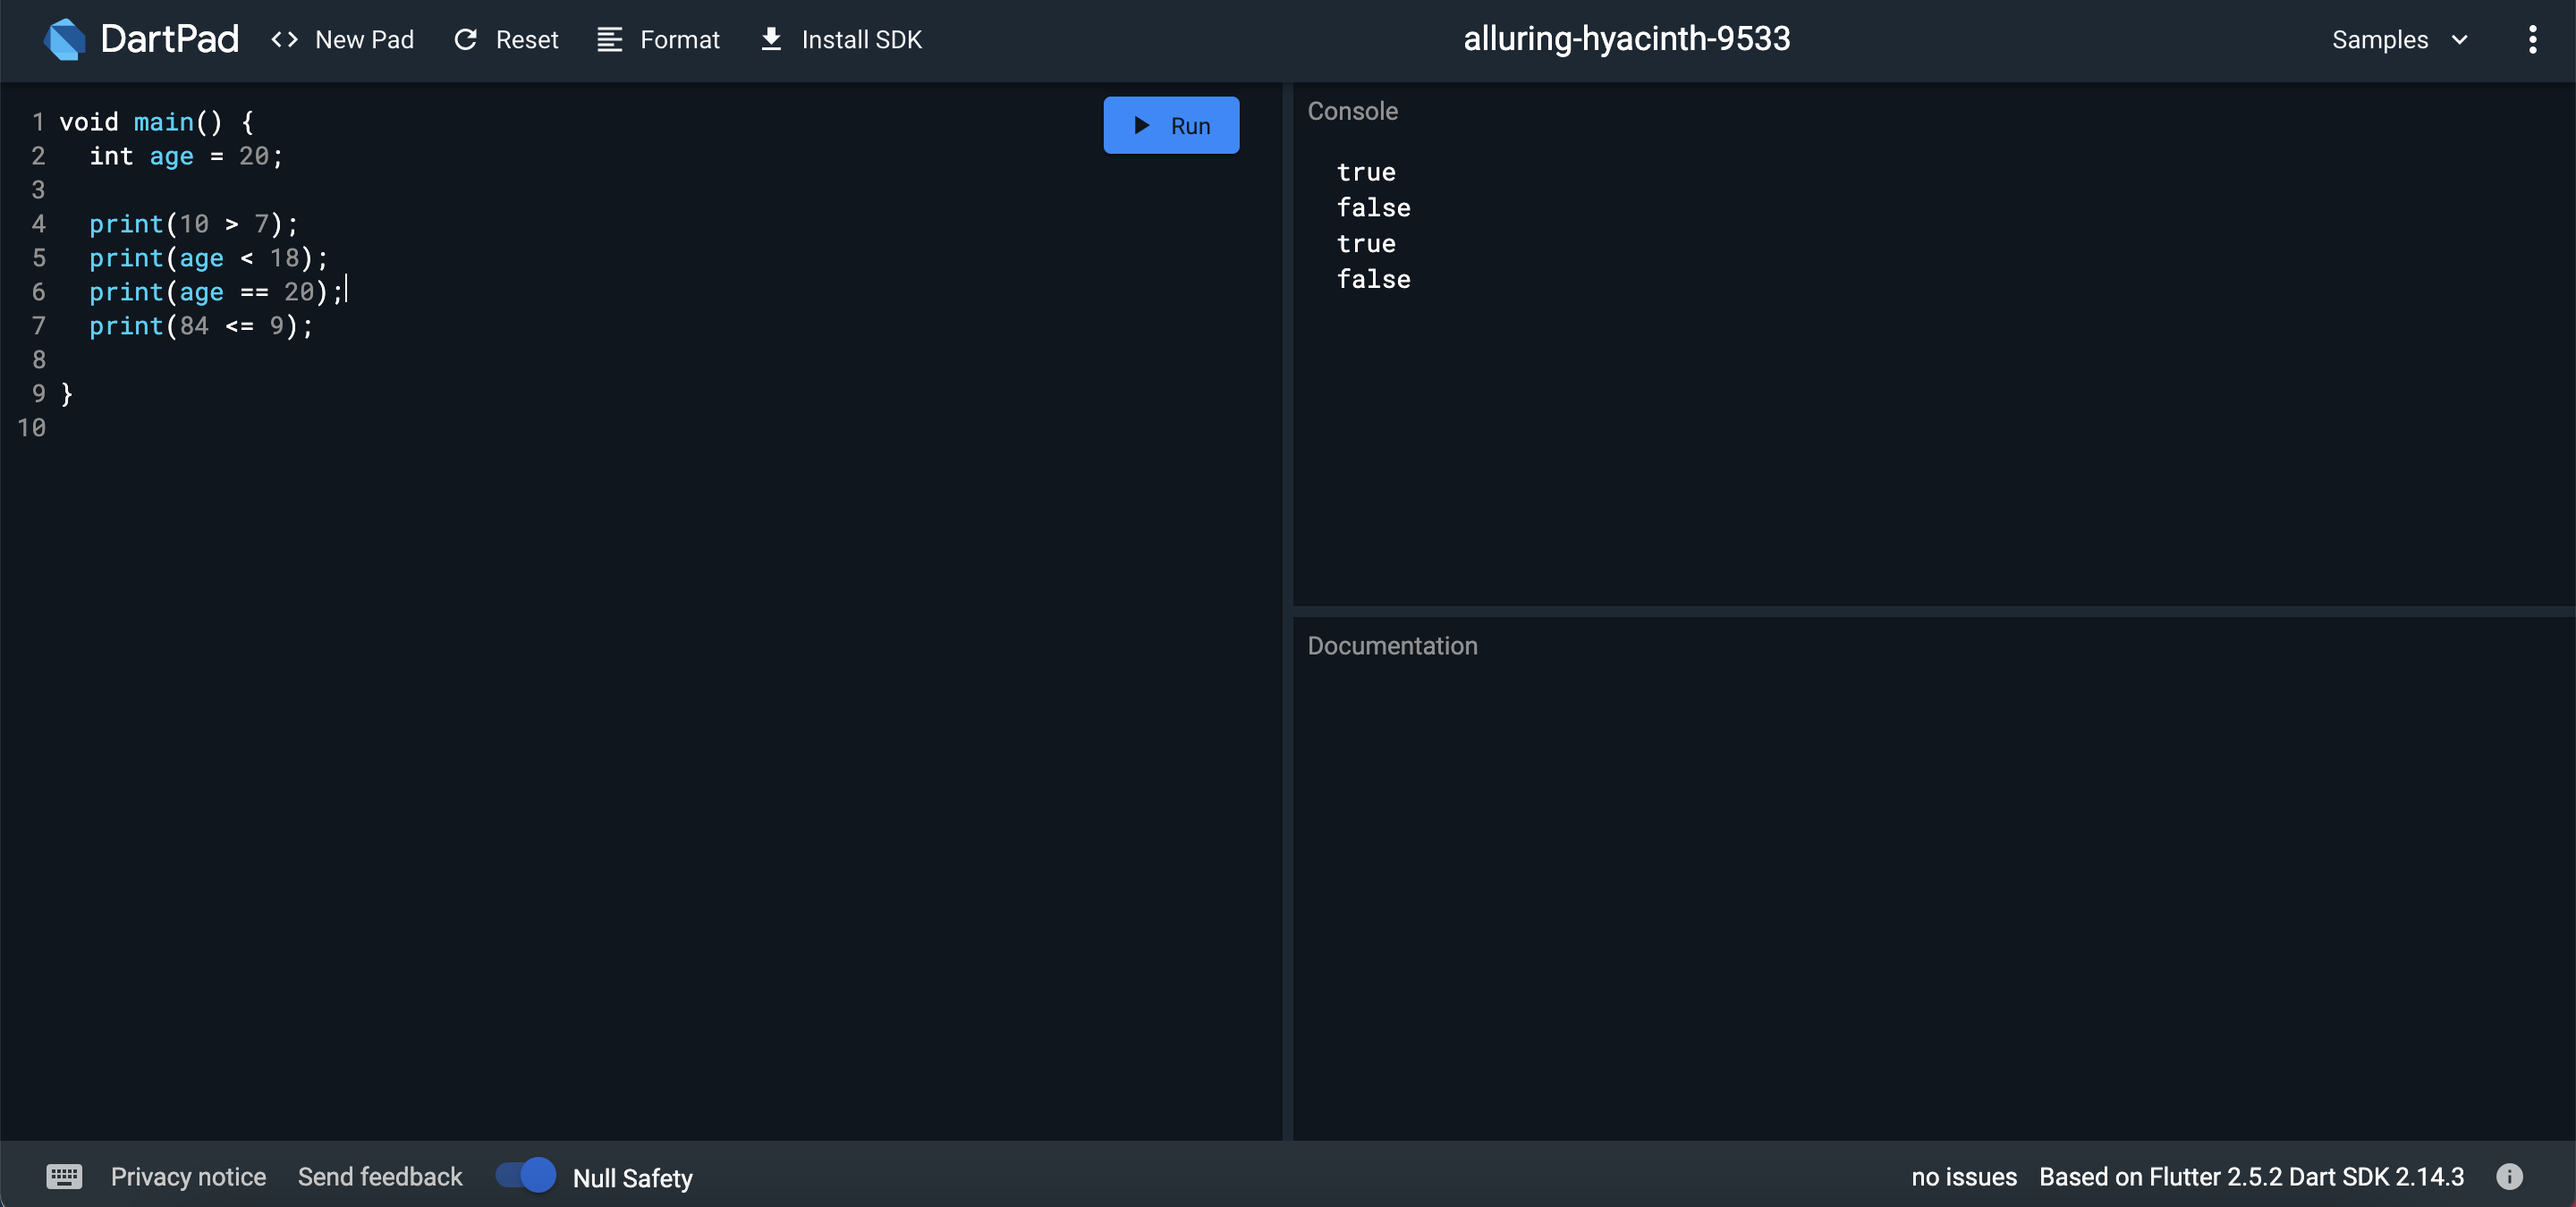Click the New Pad code brackets icon

[285, 39]
